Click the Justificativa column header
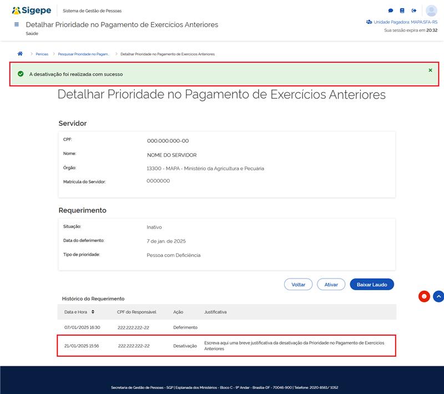 tap(215, 312)
